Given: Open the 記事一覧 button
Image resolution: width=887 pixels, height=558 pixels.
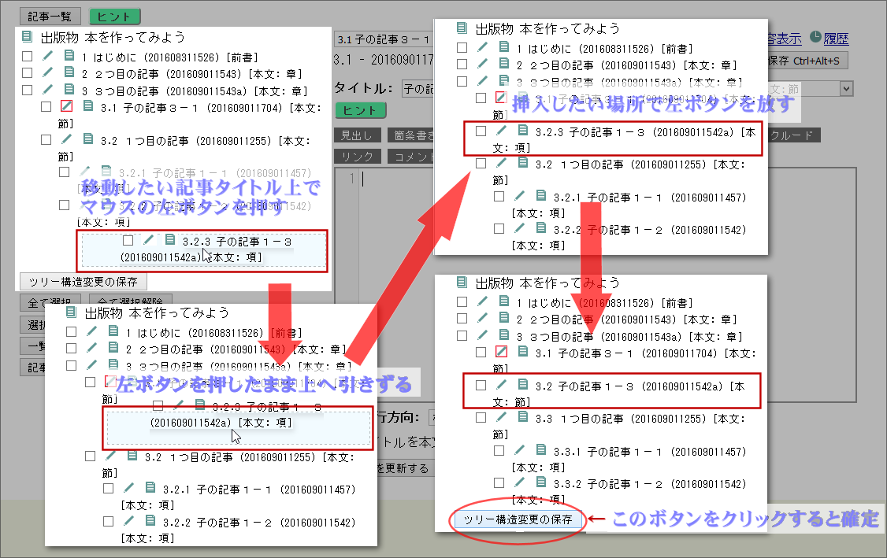Looking at the screenshot, I should [50, 17].
